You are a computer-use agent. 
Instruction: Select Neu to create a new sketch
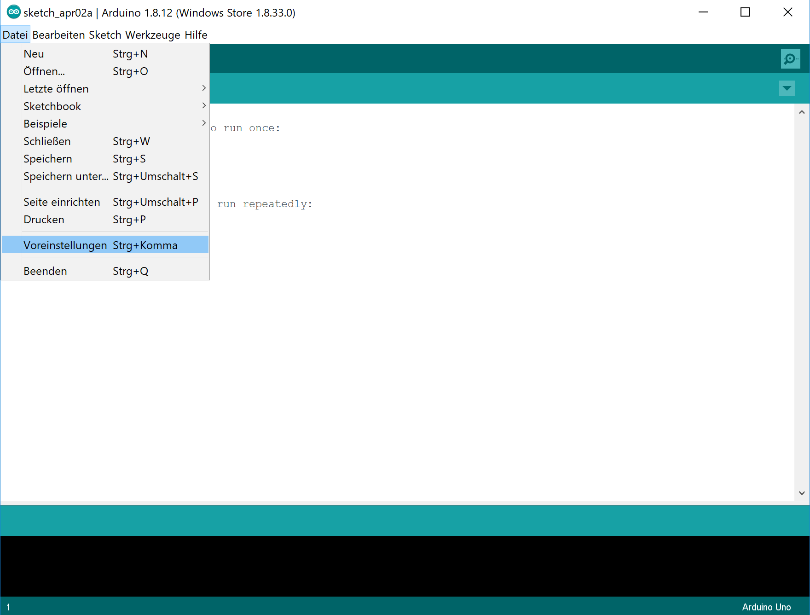(34, 53)
